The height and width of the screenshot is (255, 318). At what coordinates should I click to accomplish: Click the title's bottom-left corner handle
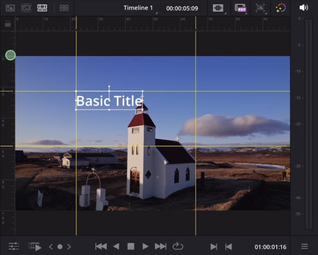coord(76,110)
